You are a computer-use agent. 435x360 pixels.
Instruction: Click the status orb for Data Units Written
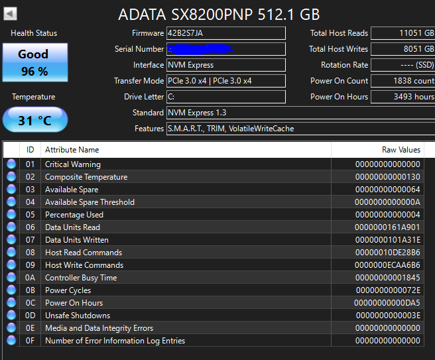11,239
